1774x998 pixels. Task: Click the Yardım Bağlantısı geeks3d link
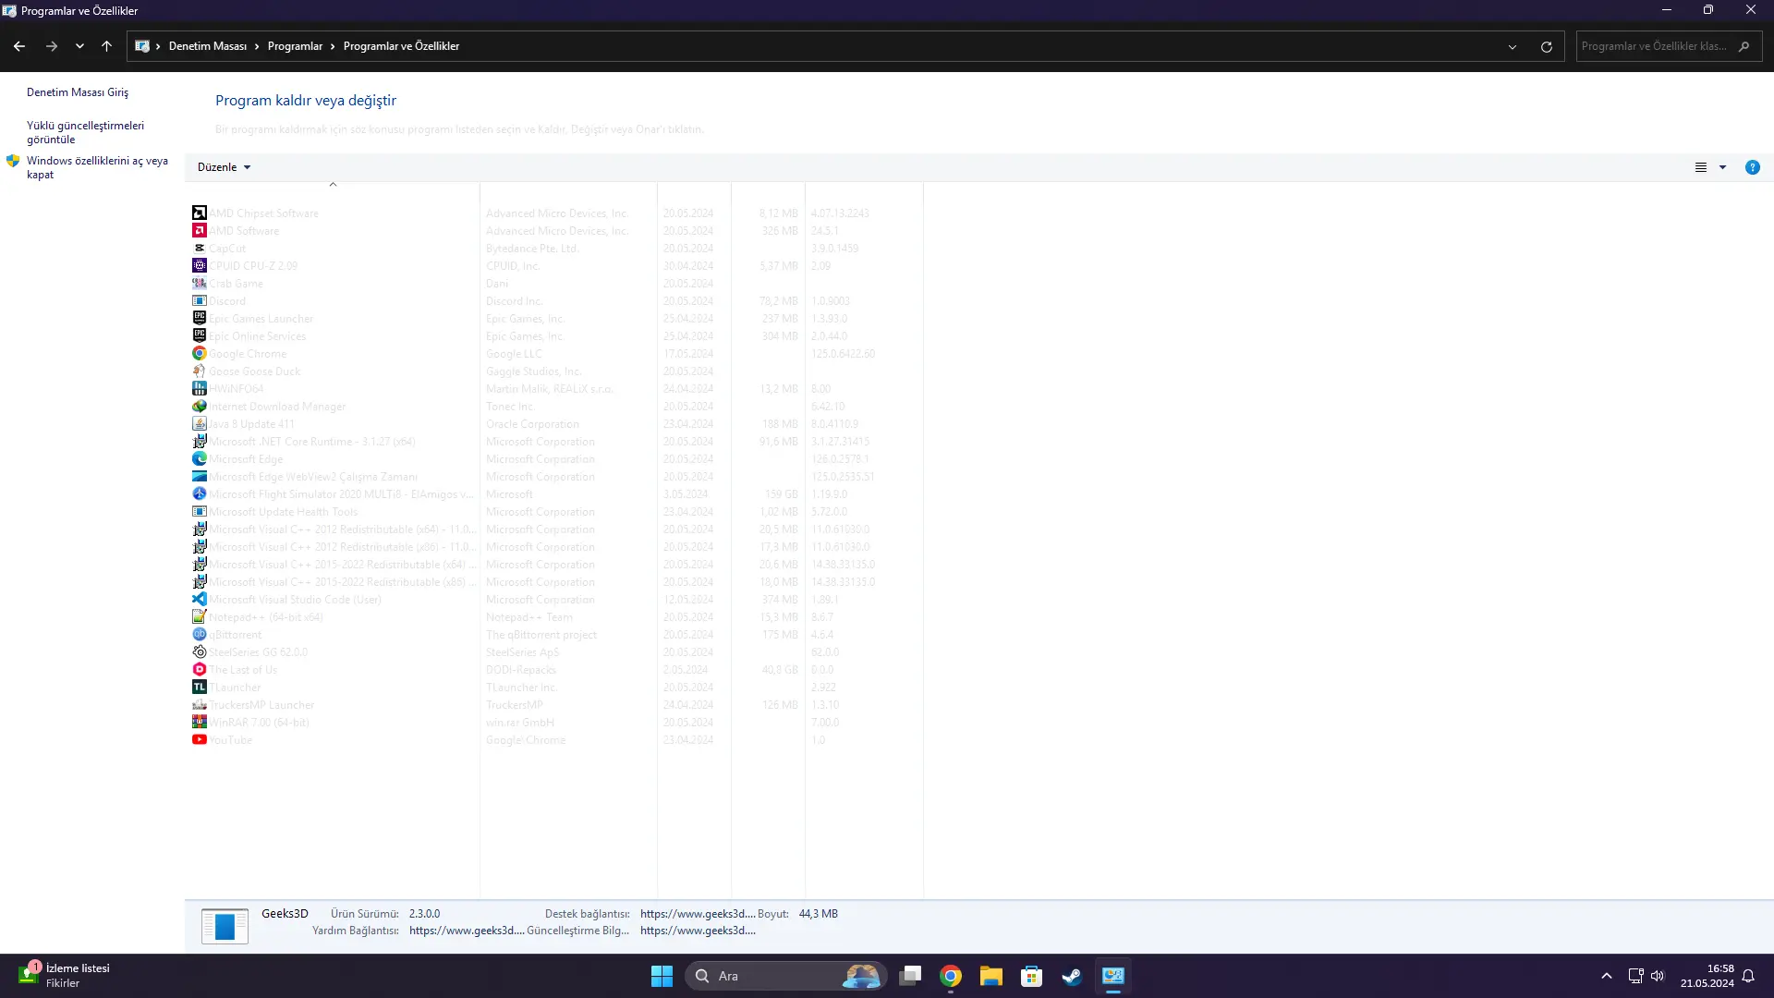click(x=467, y=931)
